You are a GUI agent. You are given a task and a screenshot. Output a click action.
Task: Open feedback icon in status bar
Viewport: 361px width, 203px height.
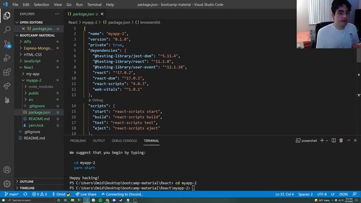(355, 194)
